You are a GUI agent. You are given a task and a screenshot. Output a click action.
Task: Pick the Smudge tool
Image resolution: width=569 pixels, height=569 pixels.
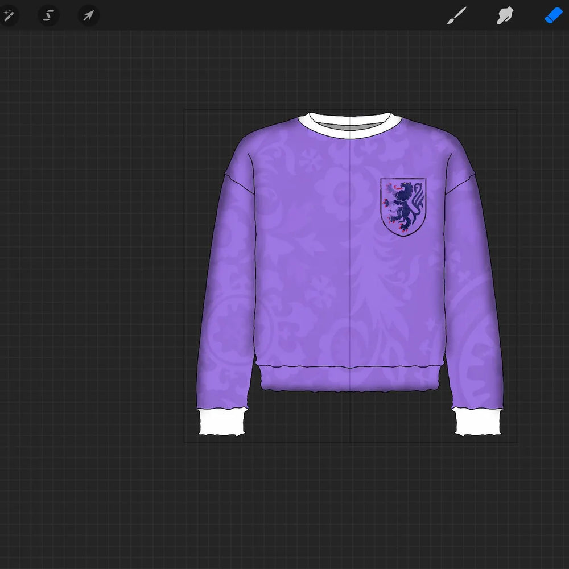(505, 15)
